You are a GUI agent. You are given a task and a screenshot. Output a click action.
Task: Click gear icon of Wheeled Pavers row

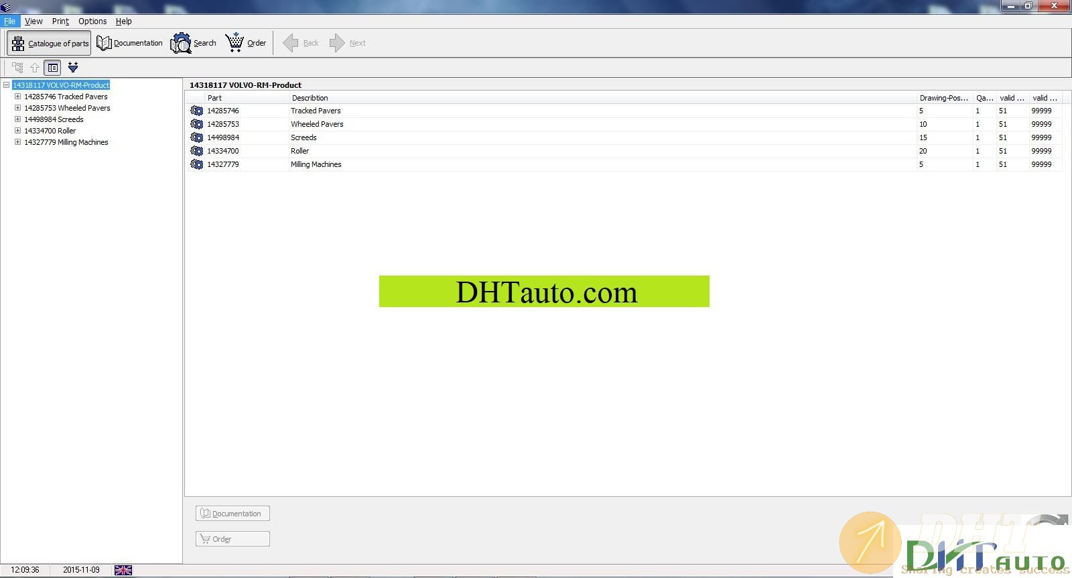[x=197, y=124]
